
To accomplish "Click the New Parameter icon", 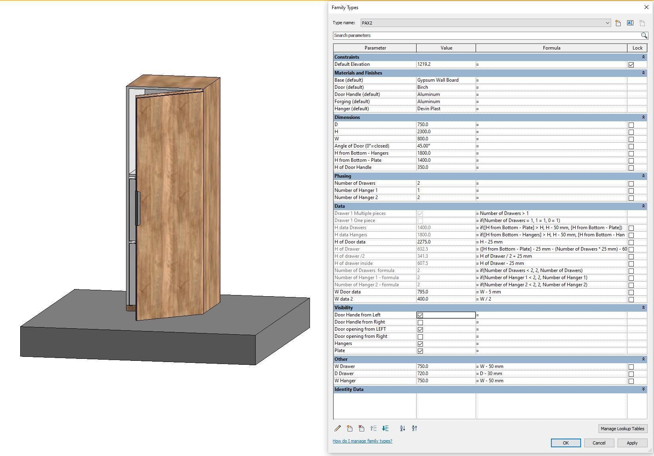I will [350, 428].
